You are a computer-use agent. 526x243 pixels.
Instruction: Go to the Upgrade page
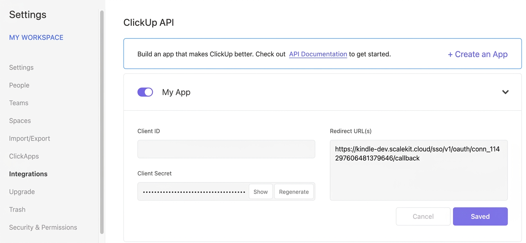[22, 192]
